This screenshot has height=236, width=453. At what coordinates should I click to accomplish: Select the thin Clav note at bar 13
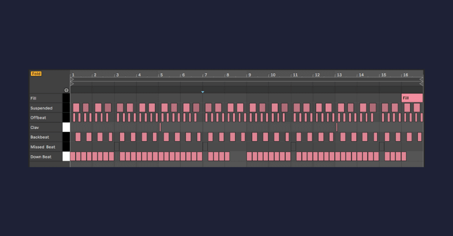(337, 128)
